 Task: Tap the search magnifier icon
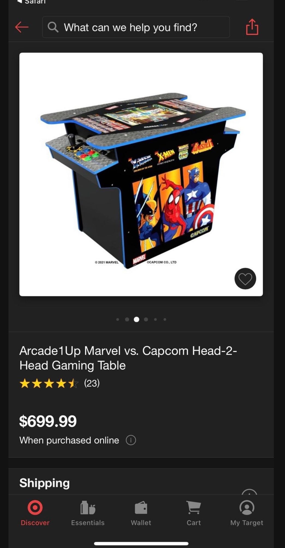click(x=53, y=27)
